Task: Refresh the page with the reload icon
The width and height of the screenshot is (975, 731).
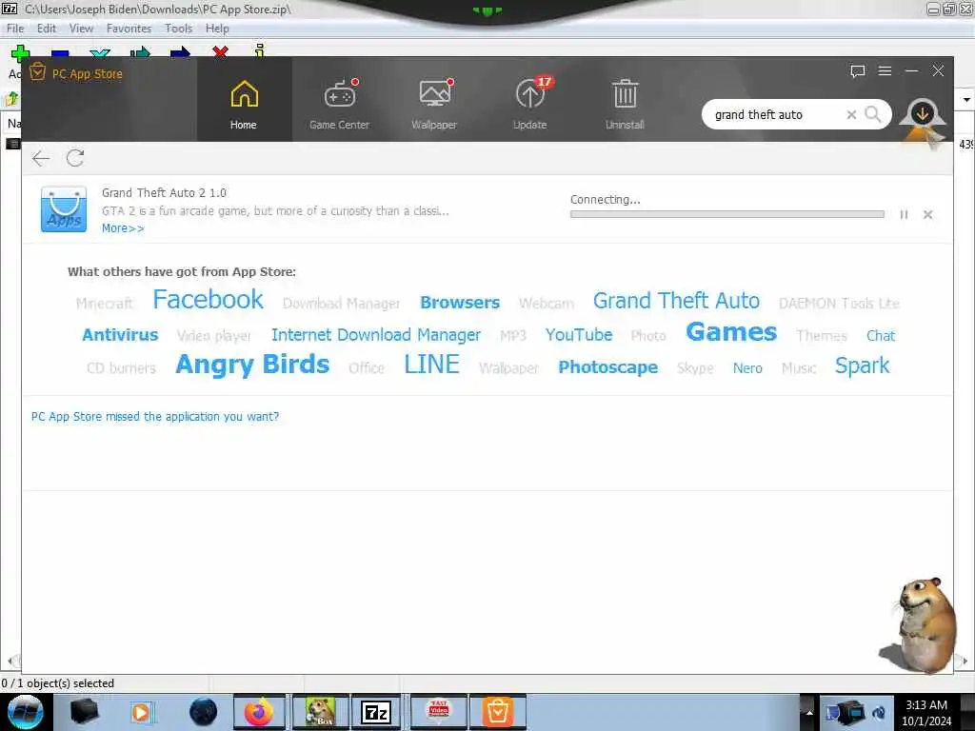Action: click(x=75, y=158)
